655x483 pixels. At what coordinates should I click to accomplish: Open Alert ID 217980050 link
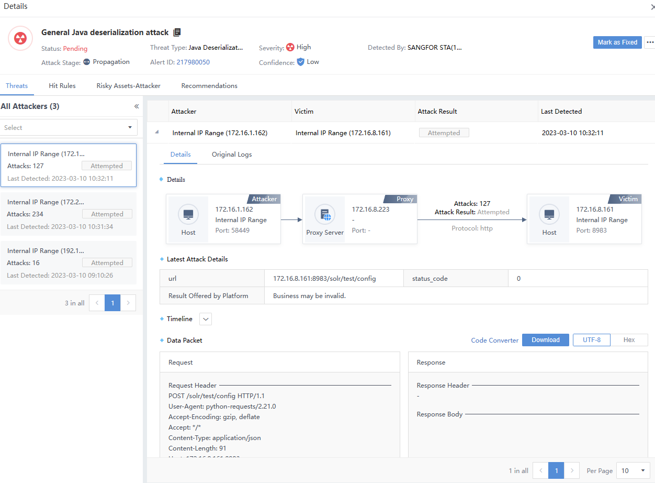pos(193,62)
